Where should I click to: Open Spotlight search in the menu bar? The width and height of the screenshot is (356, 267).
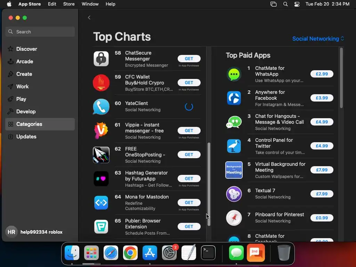pos(285,4)
